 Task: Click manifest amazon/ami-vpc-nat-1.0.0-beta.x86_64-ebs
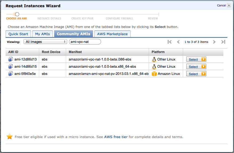(x=102, y=67)
